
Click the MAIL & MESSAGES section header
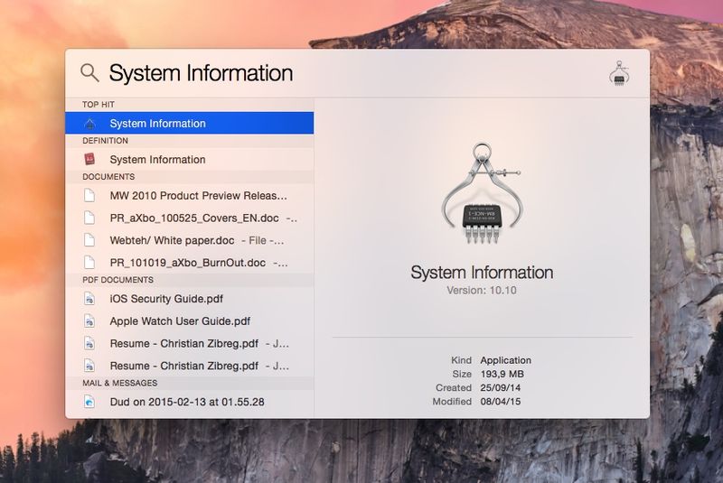(119, 383)
